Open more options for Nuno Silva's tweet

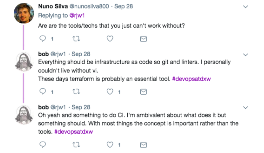point(246,7)
